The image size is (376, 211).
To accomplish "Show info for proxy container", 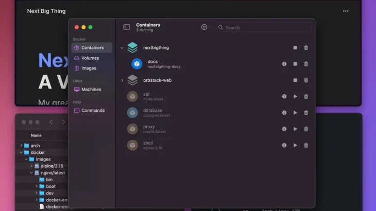I will coord(284,129).
